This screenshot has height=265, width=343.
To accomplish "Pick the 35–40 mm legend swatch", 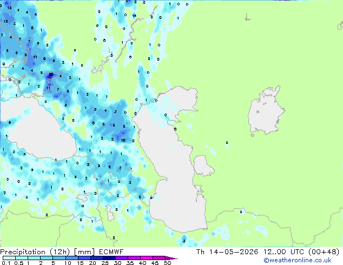I will (x=134, y=258).
